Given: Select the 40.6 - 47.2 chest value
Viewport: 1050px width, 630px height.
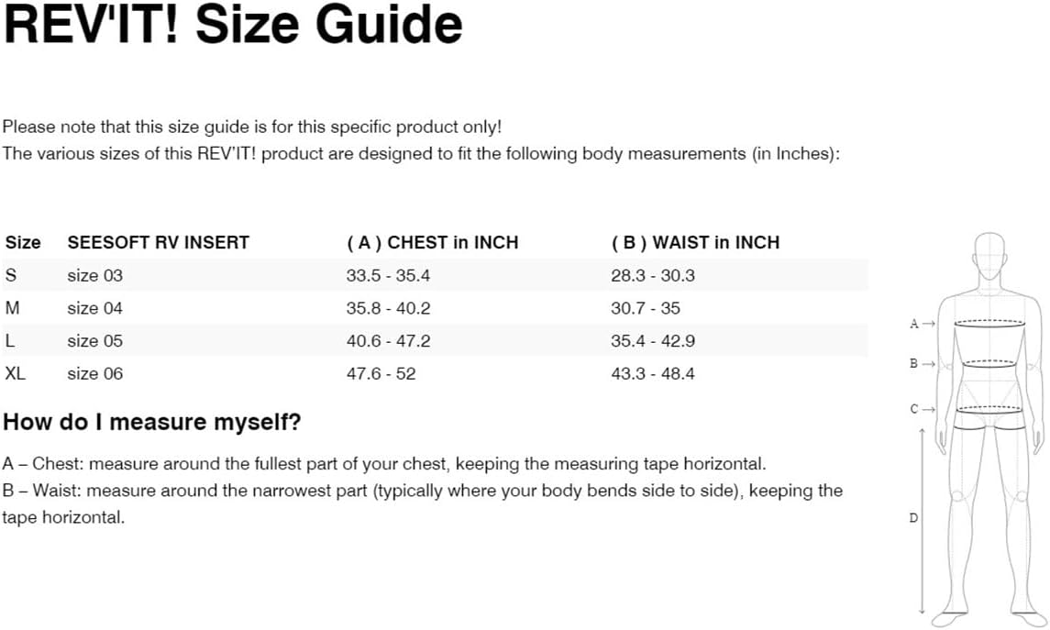Looking at the screenshot, I should click(x=388, y=341).
